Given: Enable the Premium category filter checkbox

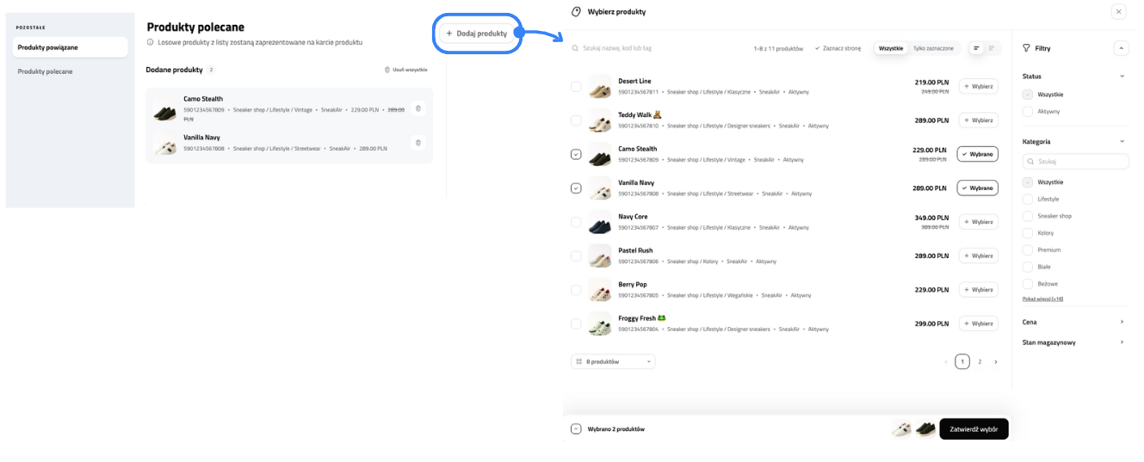Looking at the screenshot, I should coord(1028,250).
